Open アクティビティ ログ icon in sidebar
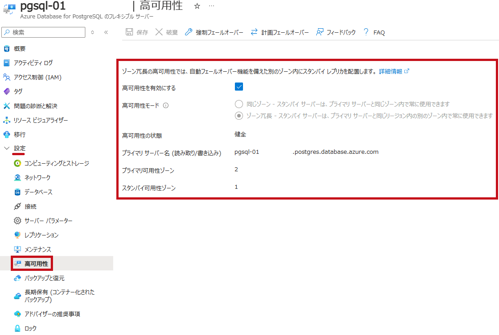The image size is (499, 335). coord(7,63)
